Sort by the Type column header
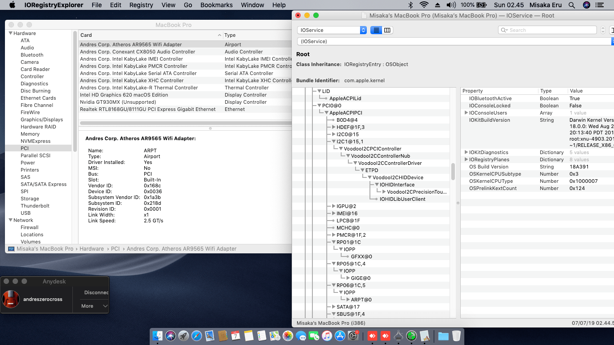Viewport: 614px width, 345px height. pyautogui.click(x=258, y=35)
